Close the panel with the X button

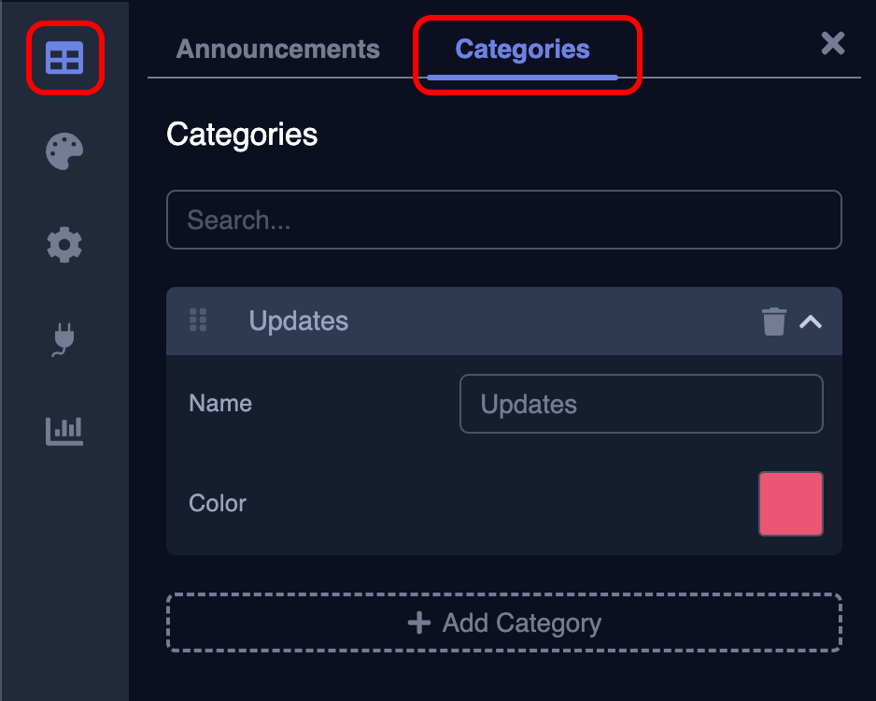pos(832,43)
